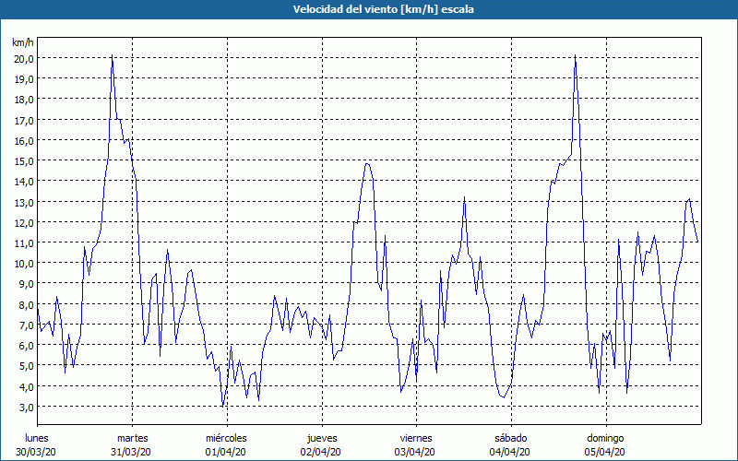Viewport: 738px width, 461px height.
Task: Click the date label 02/04/20
Action: 320,452
